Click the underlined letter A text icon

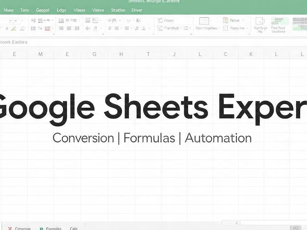pyautogui.click(x=144, y=28)
